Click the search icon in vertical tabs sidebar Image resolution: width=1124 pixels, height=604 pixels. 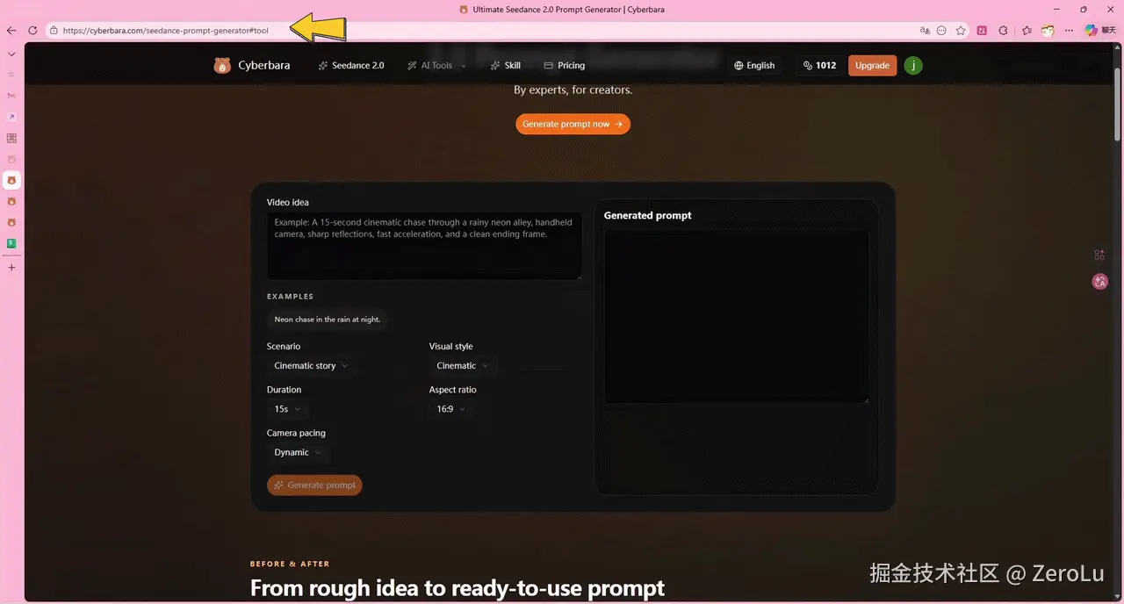coord(11,75)
